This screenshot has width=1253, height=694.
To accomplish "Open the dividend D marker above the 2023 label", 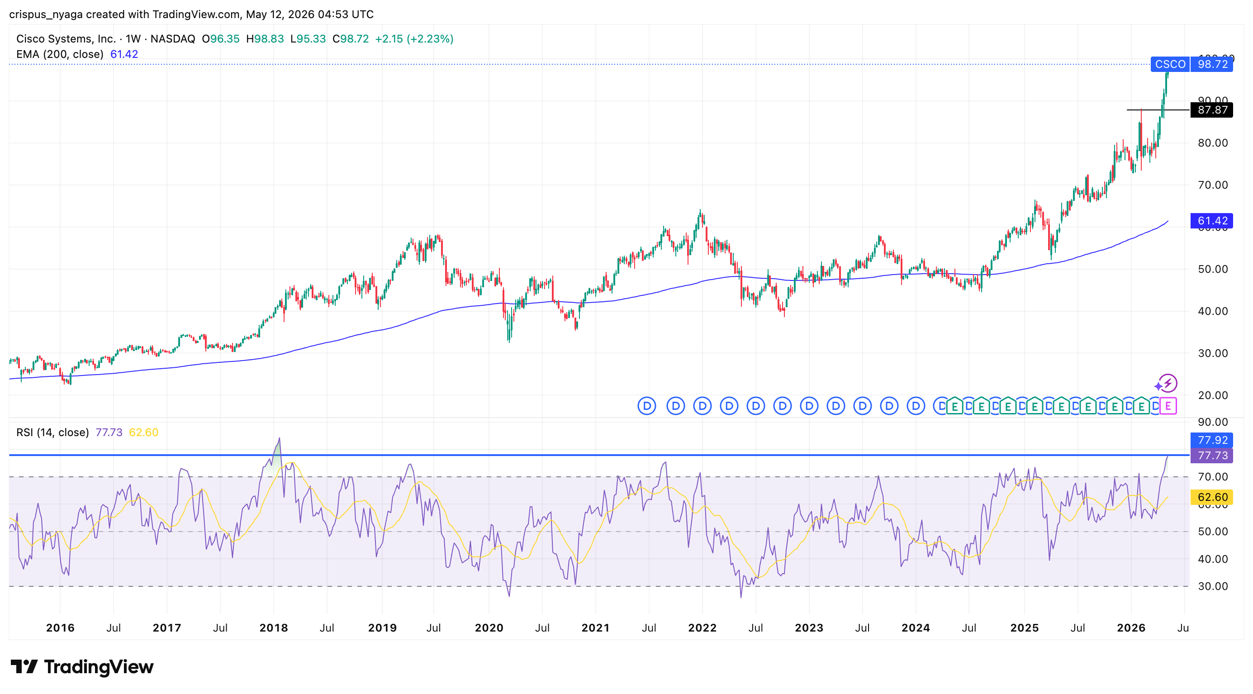I will coord(809,406).
